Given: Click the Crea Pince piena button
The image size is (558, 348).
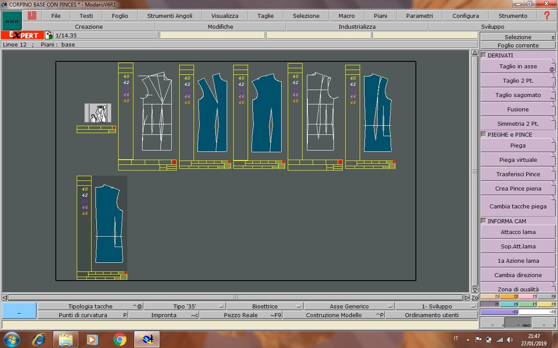Looking at the screenshot, I should click(x=518, y=188).
